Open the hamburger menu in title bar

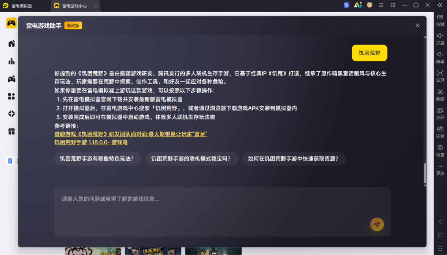[x=381, y=5]
